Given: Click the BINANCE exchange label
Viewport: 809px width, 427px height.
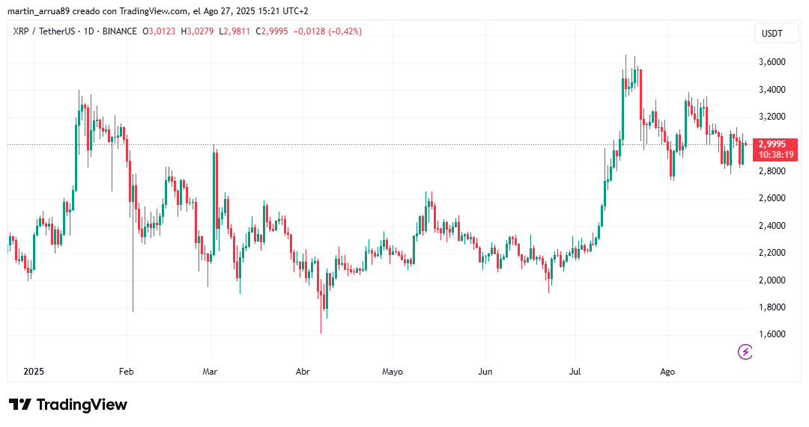Looking at the screenshot, I should point(120,31).
